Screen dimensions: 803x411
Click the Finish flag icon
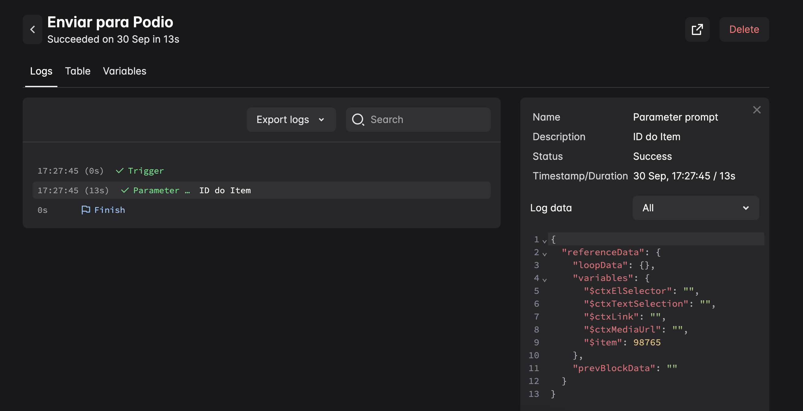86,210
